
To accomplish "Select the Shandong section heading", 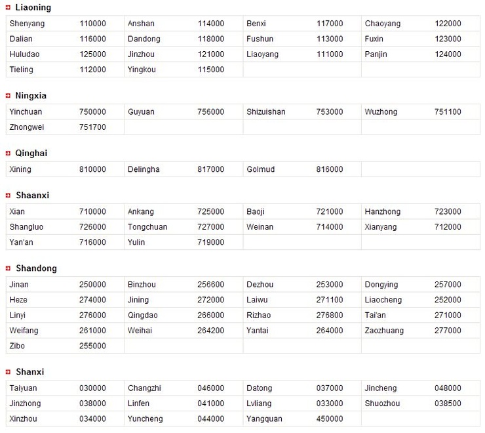I will pyautogui.click(x=36, y=268).
